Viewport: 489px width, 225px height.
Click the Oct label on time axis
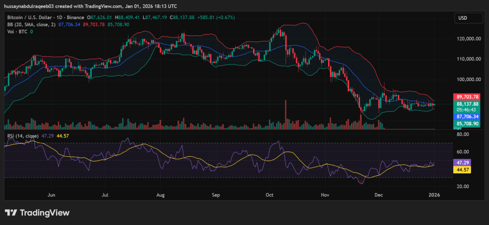point(270,195)
